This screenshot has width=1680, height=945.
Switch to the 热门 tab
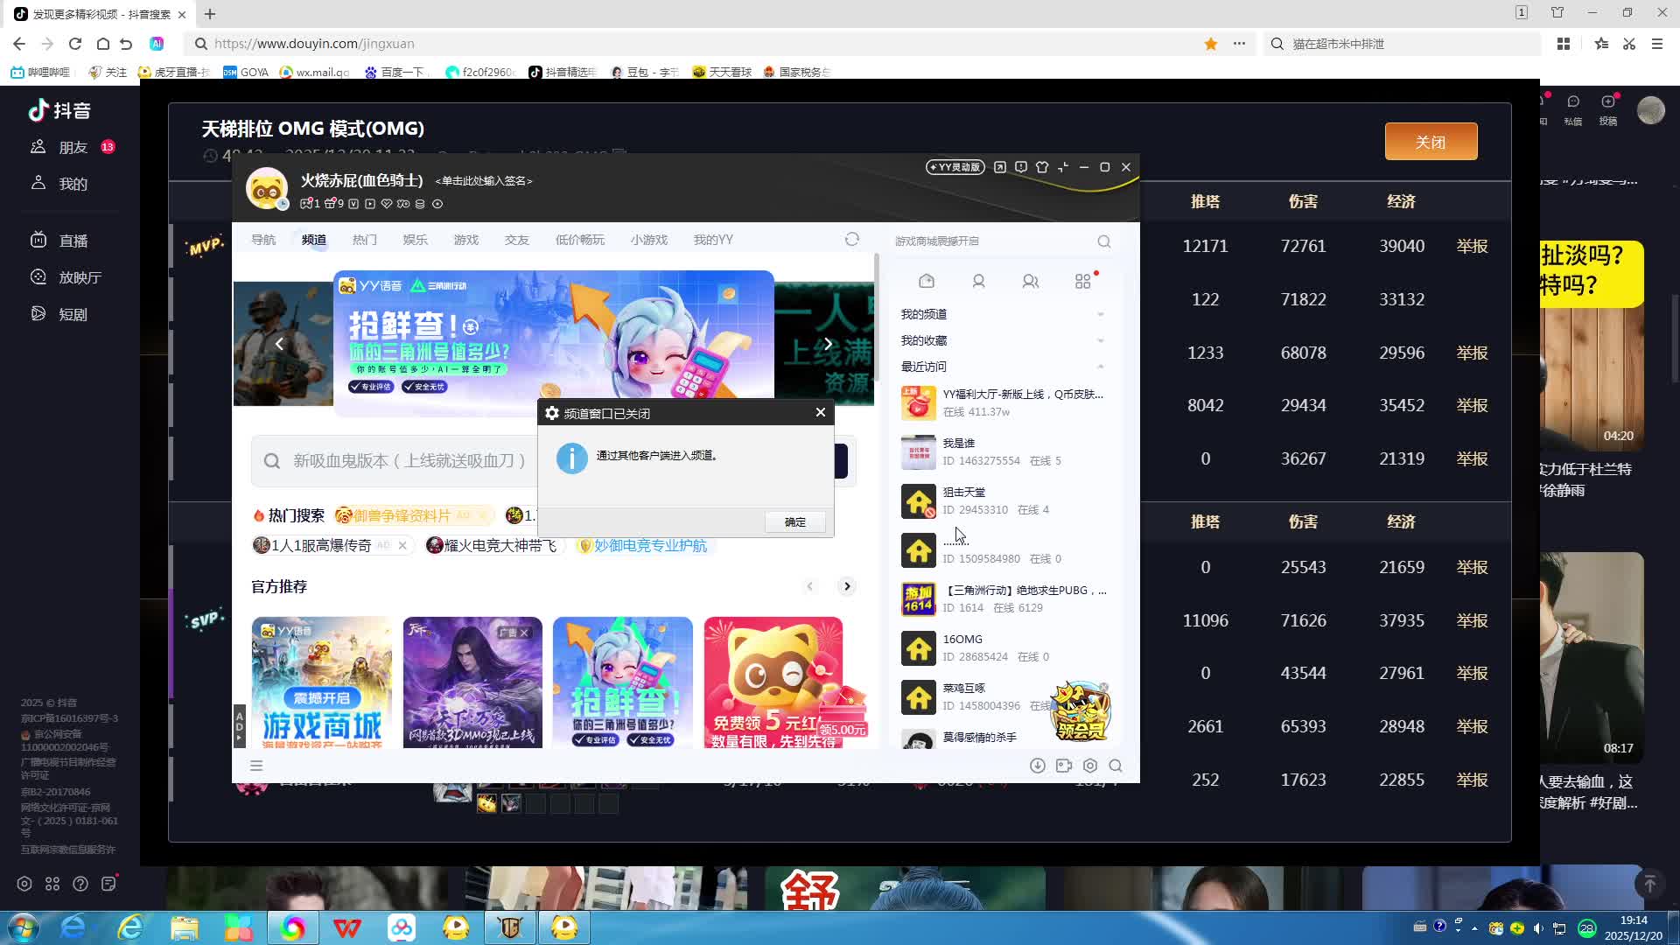tap(364, 240)
